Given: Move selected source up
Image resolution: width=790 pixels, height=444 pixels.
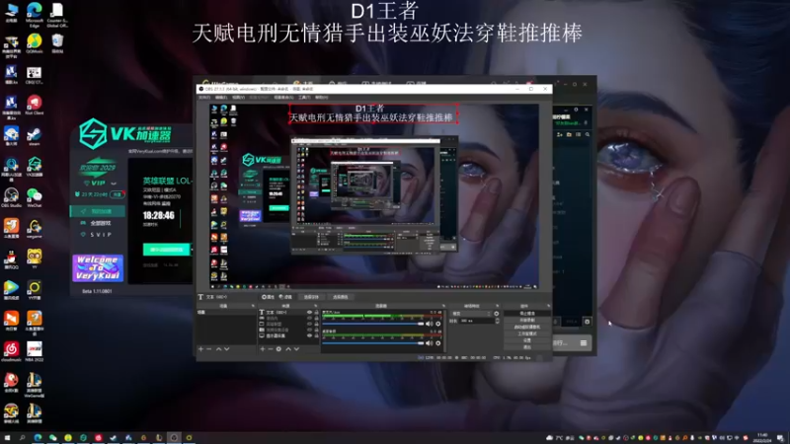Looking at the screenshot, I should (288, 349).
